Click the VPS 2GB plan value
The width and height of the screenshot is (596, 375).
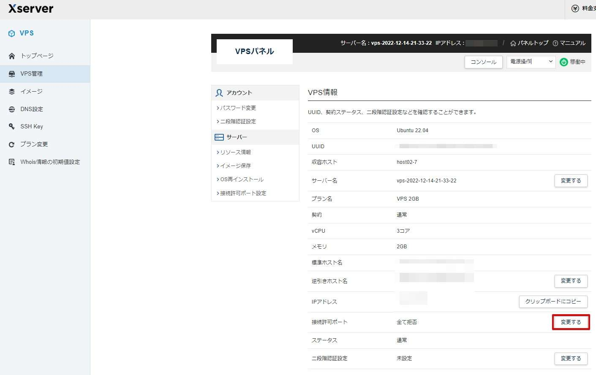[408, 199]
